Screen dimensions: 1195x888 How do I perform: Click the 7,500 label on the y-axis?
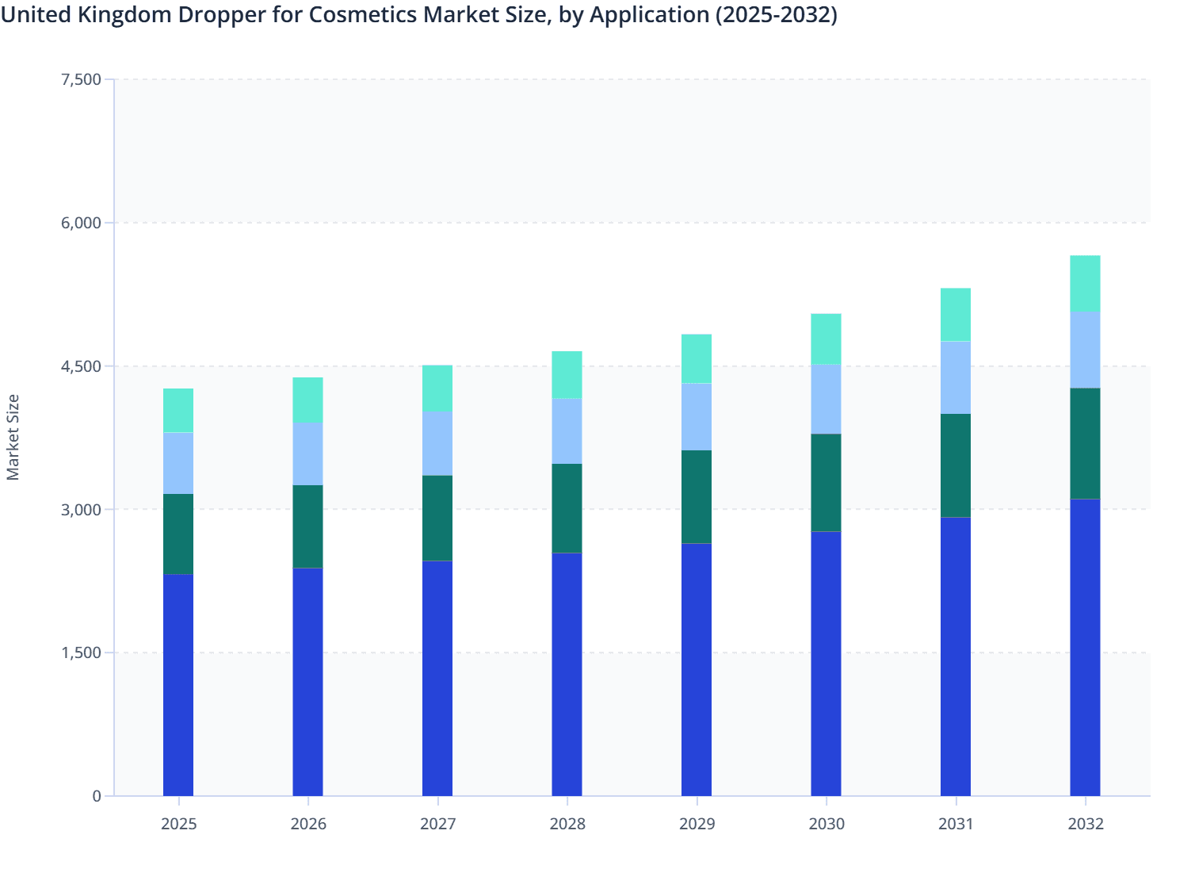click(x=82, y=79)
